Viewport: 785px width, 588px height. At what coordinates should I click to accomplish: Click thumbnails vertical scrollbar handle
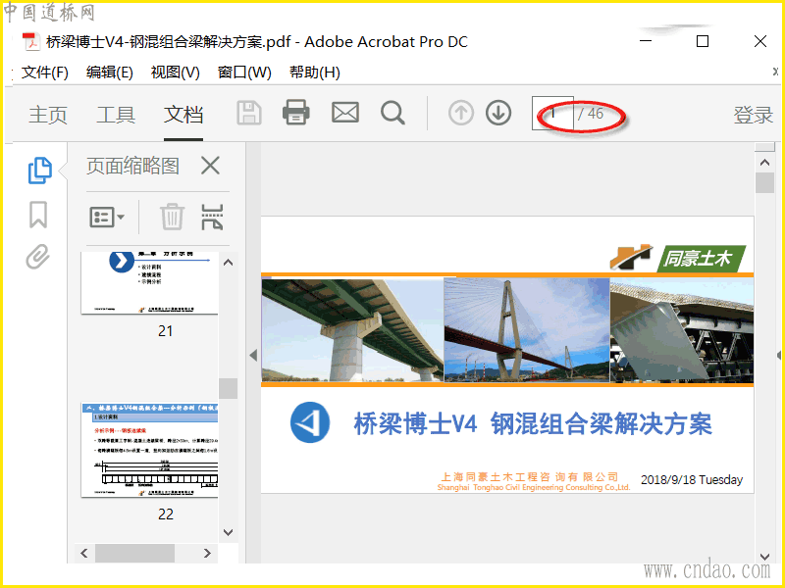coord(228,388)
